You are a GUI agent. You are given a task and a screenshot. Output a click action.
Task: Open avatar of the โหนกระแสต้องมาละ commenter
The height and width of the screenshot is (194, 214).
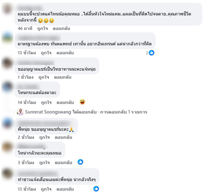coord(7,87)
